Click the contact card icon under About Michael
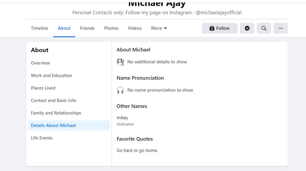This screenshot has height=171, width=306. 120,62
